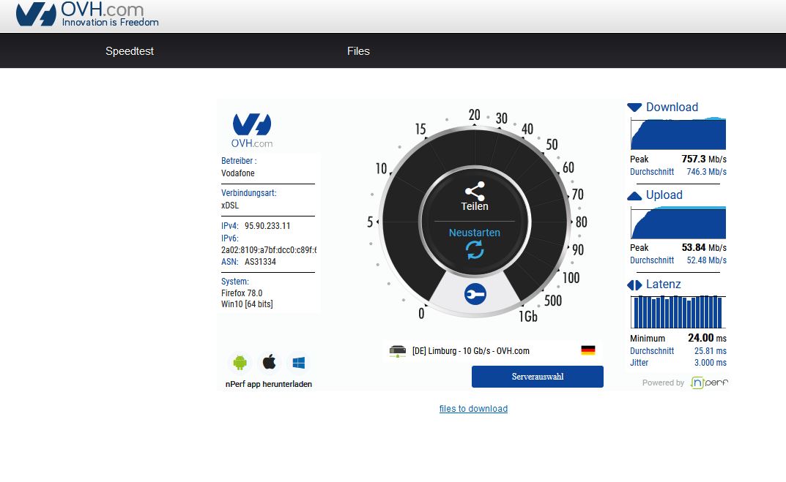The height and width of the screenshot is (482, 786).
Task: Click the download peak value 757.3 Mb/s
Action: click(x=704, y=159)
